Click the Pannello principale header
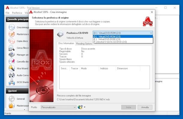183x119 pixels. coord(17,19)
